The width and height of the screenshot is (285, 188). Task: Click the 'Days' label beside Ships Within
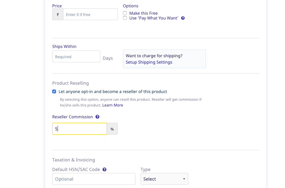[x=108, y=58]
